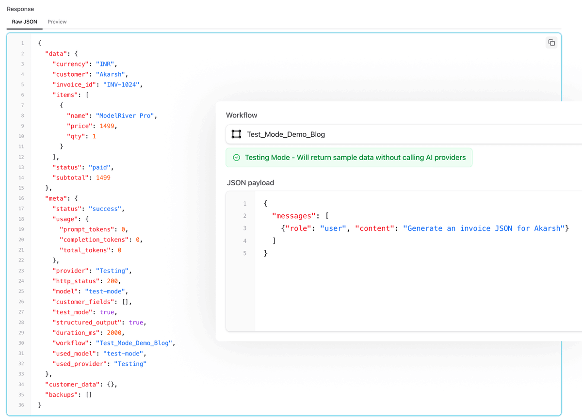
Task: Click inside the JSON payload editor
Action: tap(404, 261)
